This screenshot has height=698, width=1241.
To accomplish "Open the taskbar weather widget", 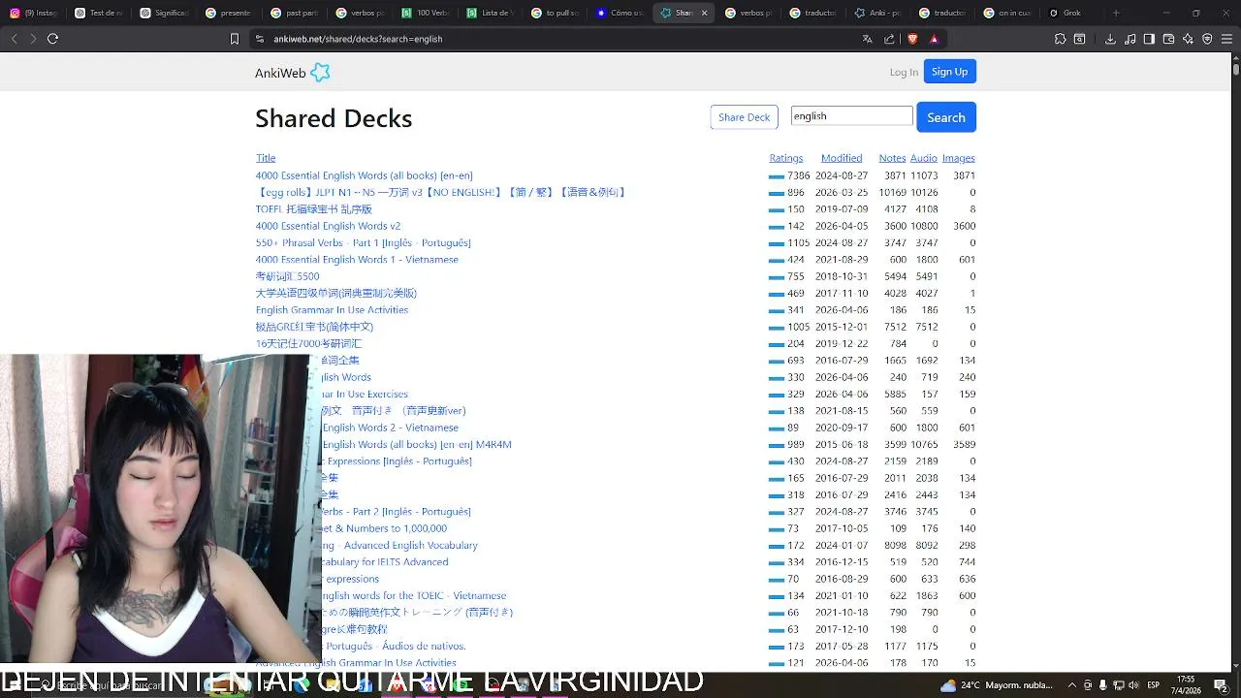I will (998, 685).
